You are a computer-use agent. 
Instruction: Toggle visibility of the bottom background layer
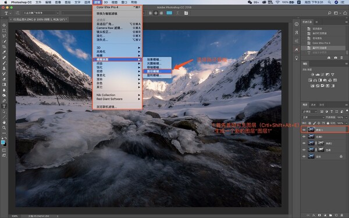tap(304, 156)
